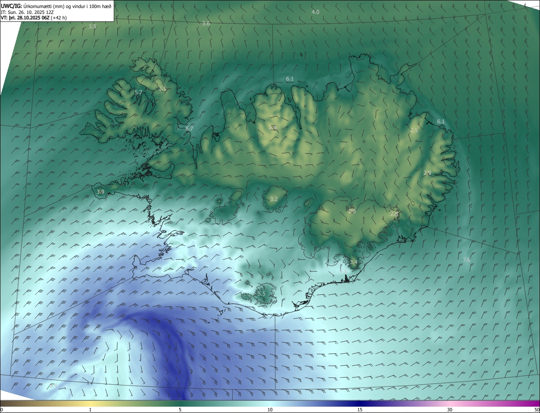
Task: Click the 3.2 value on the small glacier
Action: [274, 199]
